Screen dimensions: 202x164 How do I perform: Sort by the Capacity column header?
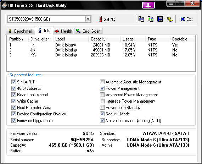pos(105,39)
